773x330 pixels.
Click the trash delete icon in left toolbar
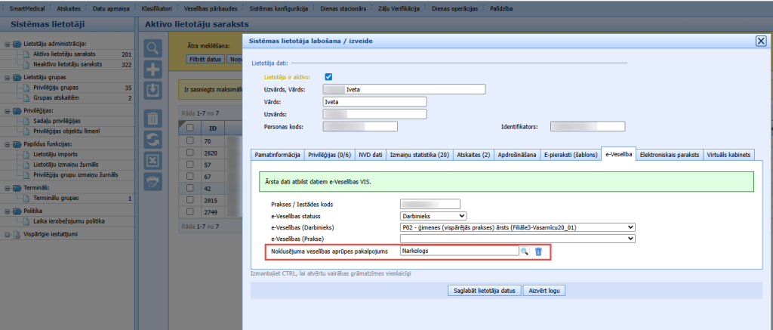153,118
